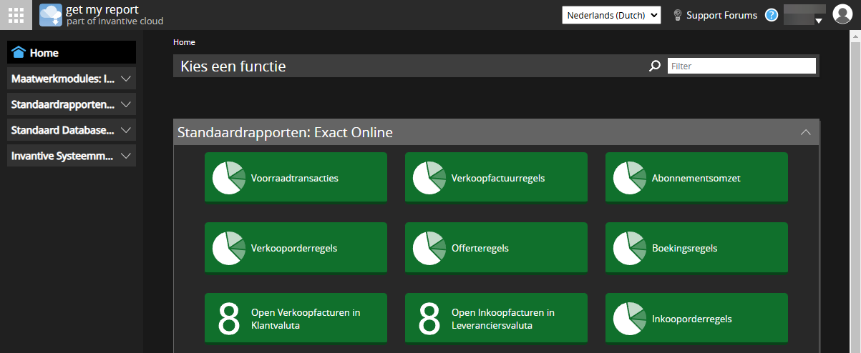Click the magnifier search icon beside Filter
This screenshot has height=353, width=861.
655,66
